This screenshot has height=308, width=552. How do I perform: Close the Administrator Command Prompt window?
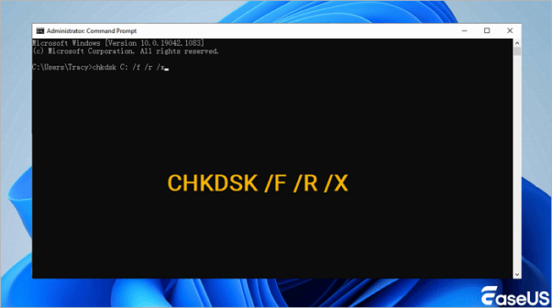tap(510, 31)
